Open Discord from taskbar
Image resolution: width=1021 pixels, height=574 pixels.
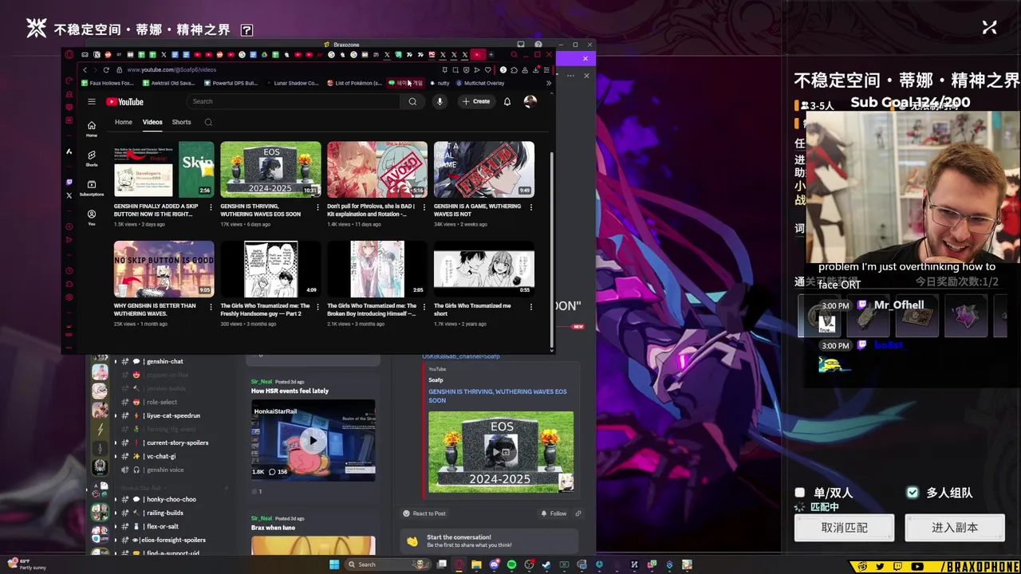pyautogui.click(x=494, y=564)
